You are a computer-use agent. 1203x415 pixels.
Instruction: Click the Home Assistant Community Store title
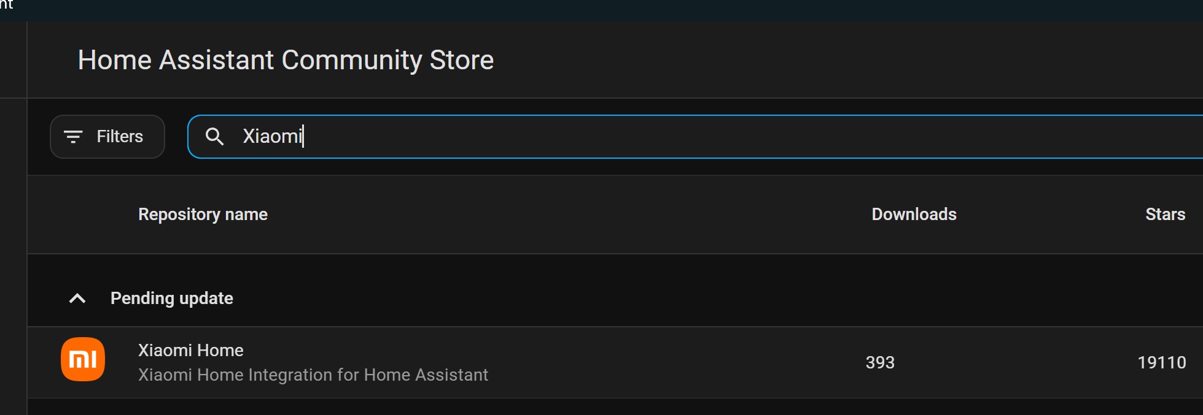286,60
